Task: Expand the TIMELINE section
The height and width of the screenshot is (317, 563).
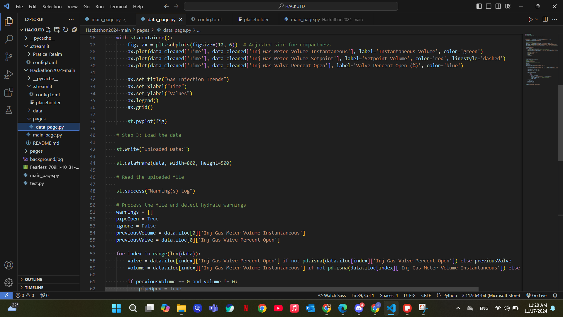Action: 34,288
